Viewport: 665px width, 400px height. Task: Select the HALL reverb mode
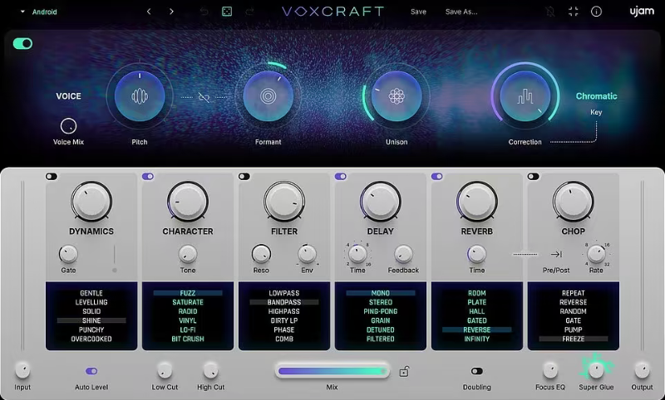click(476, 311)
